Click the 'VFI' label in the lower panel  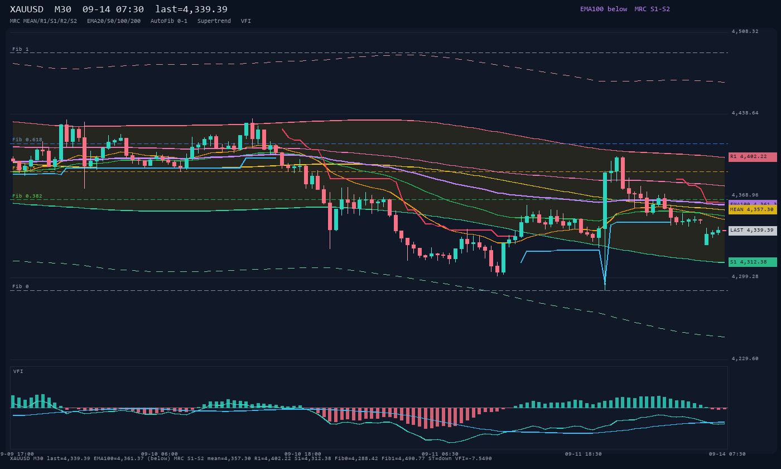18,371
